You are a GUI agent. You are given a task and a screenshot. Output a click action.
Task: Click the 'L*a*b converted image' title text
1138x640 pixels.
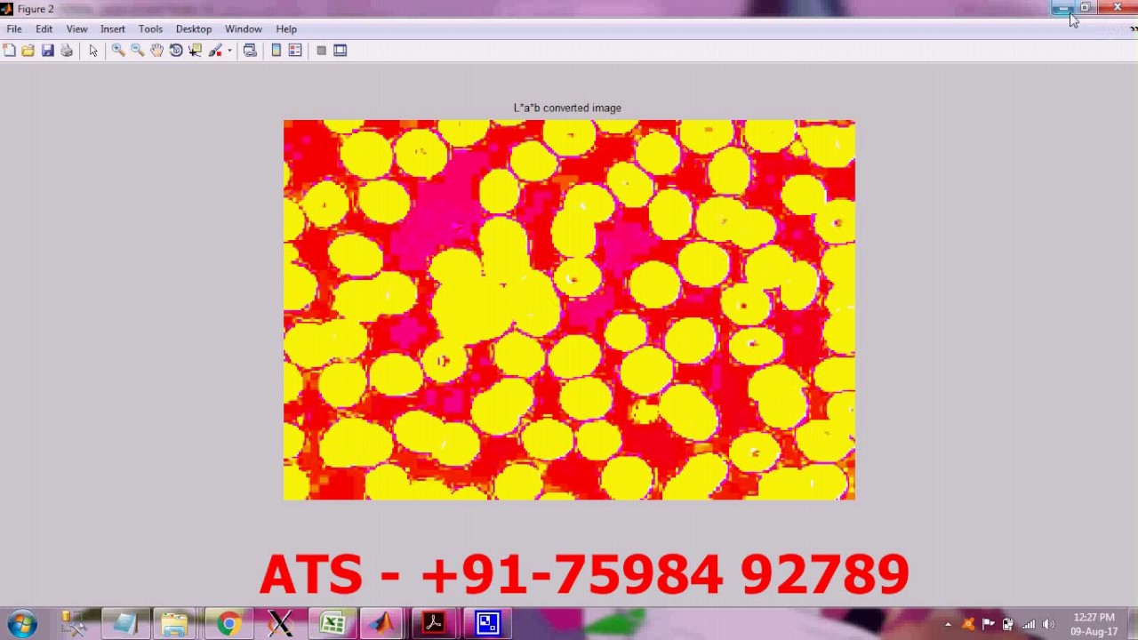[567, 108]
